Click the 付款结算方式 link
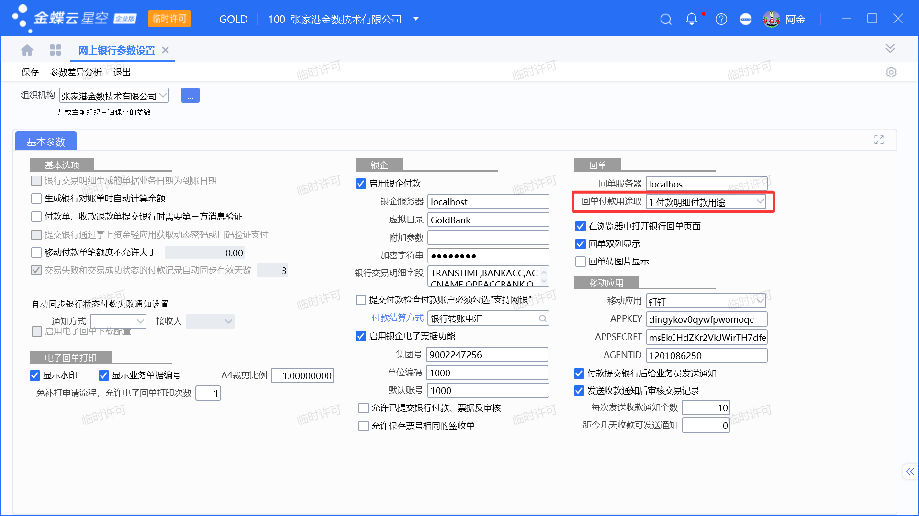This screenshot has height=516, width=919. click(x=397, y=318)
